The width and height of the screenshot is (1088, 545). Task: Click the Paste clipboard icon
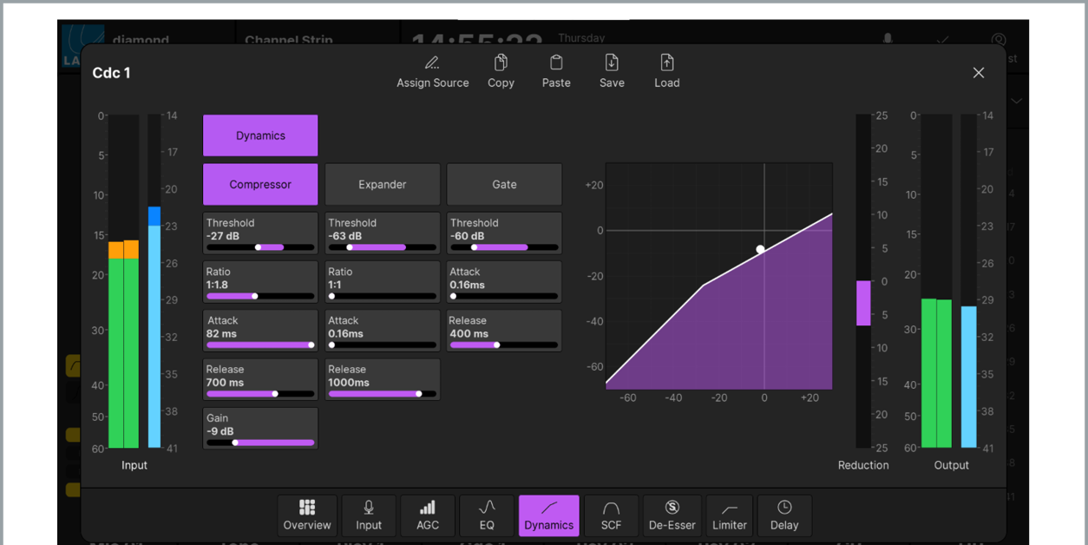(556, 63)
